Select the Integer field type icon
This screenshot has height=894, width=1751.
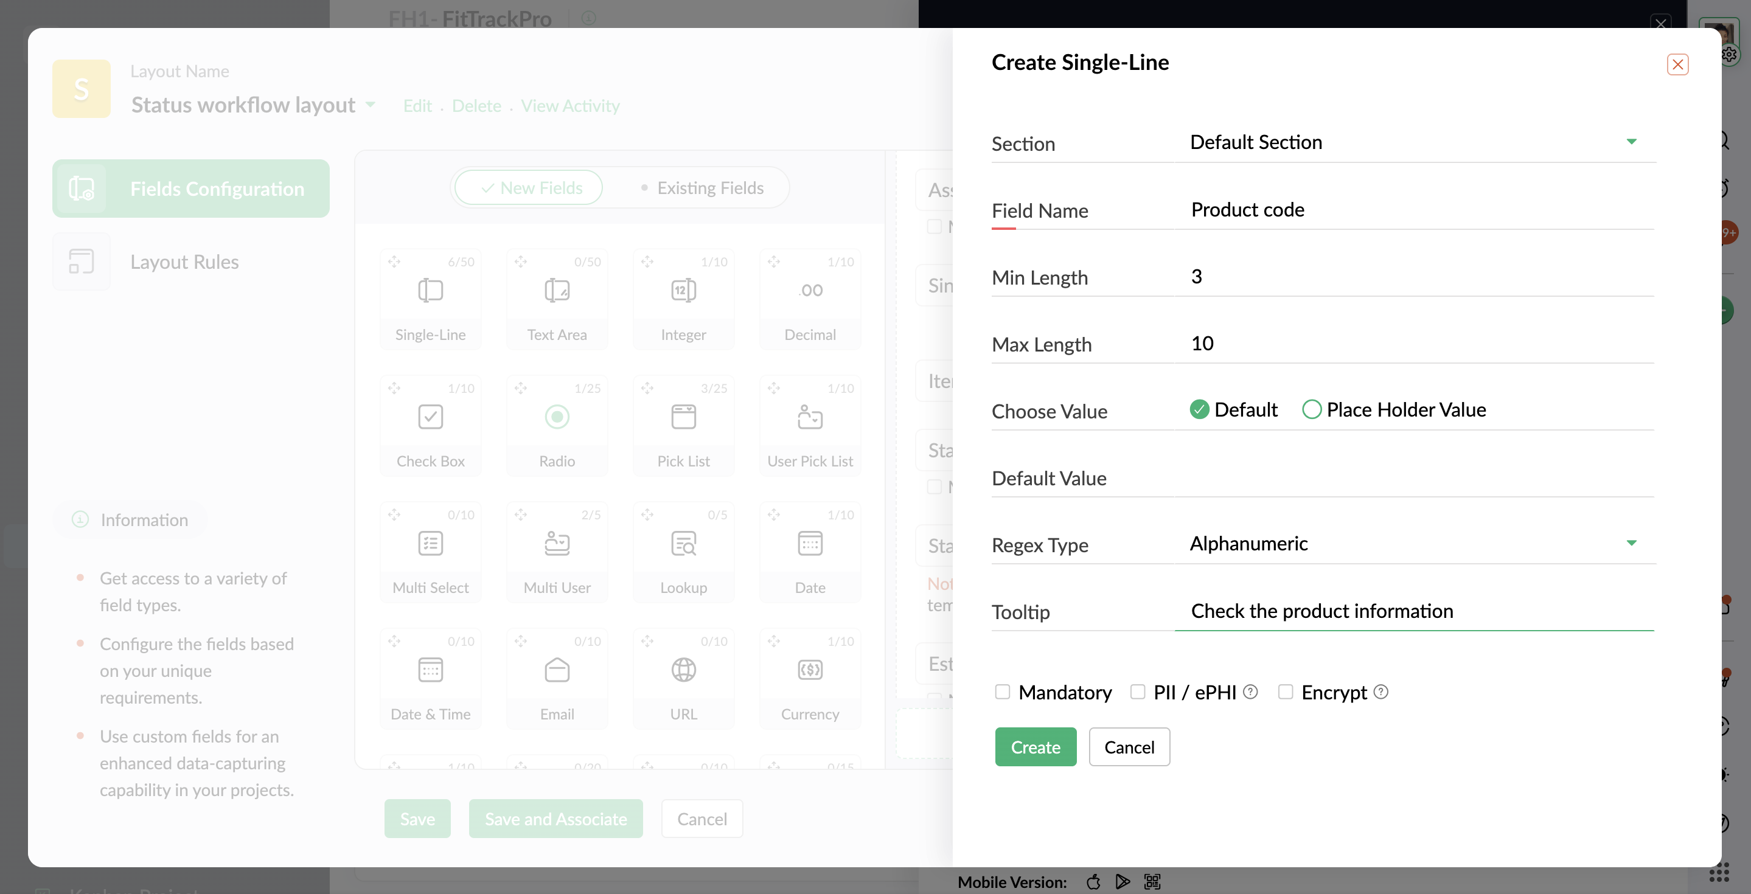(683, 290)
